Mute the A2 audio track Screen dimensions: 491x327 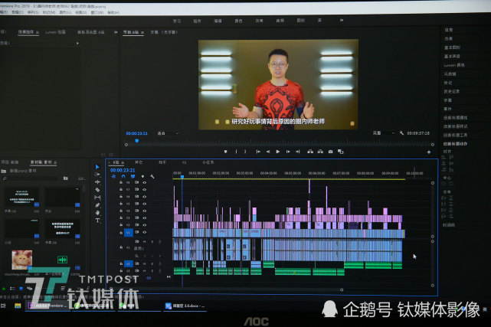[145, 263]
